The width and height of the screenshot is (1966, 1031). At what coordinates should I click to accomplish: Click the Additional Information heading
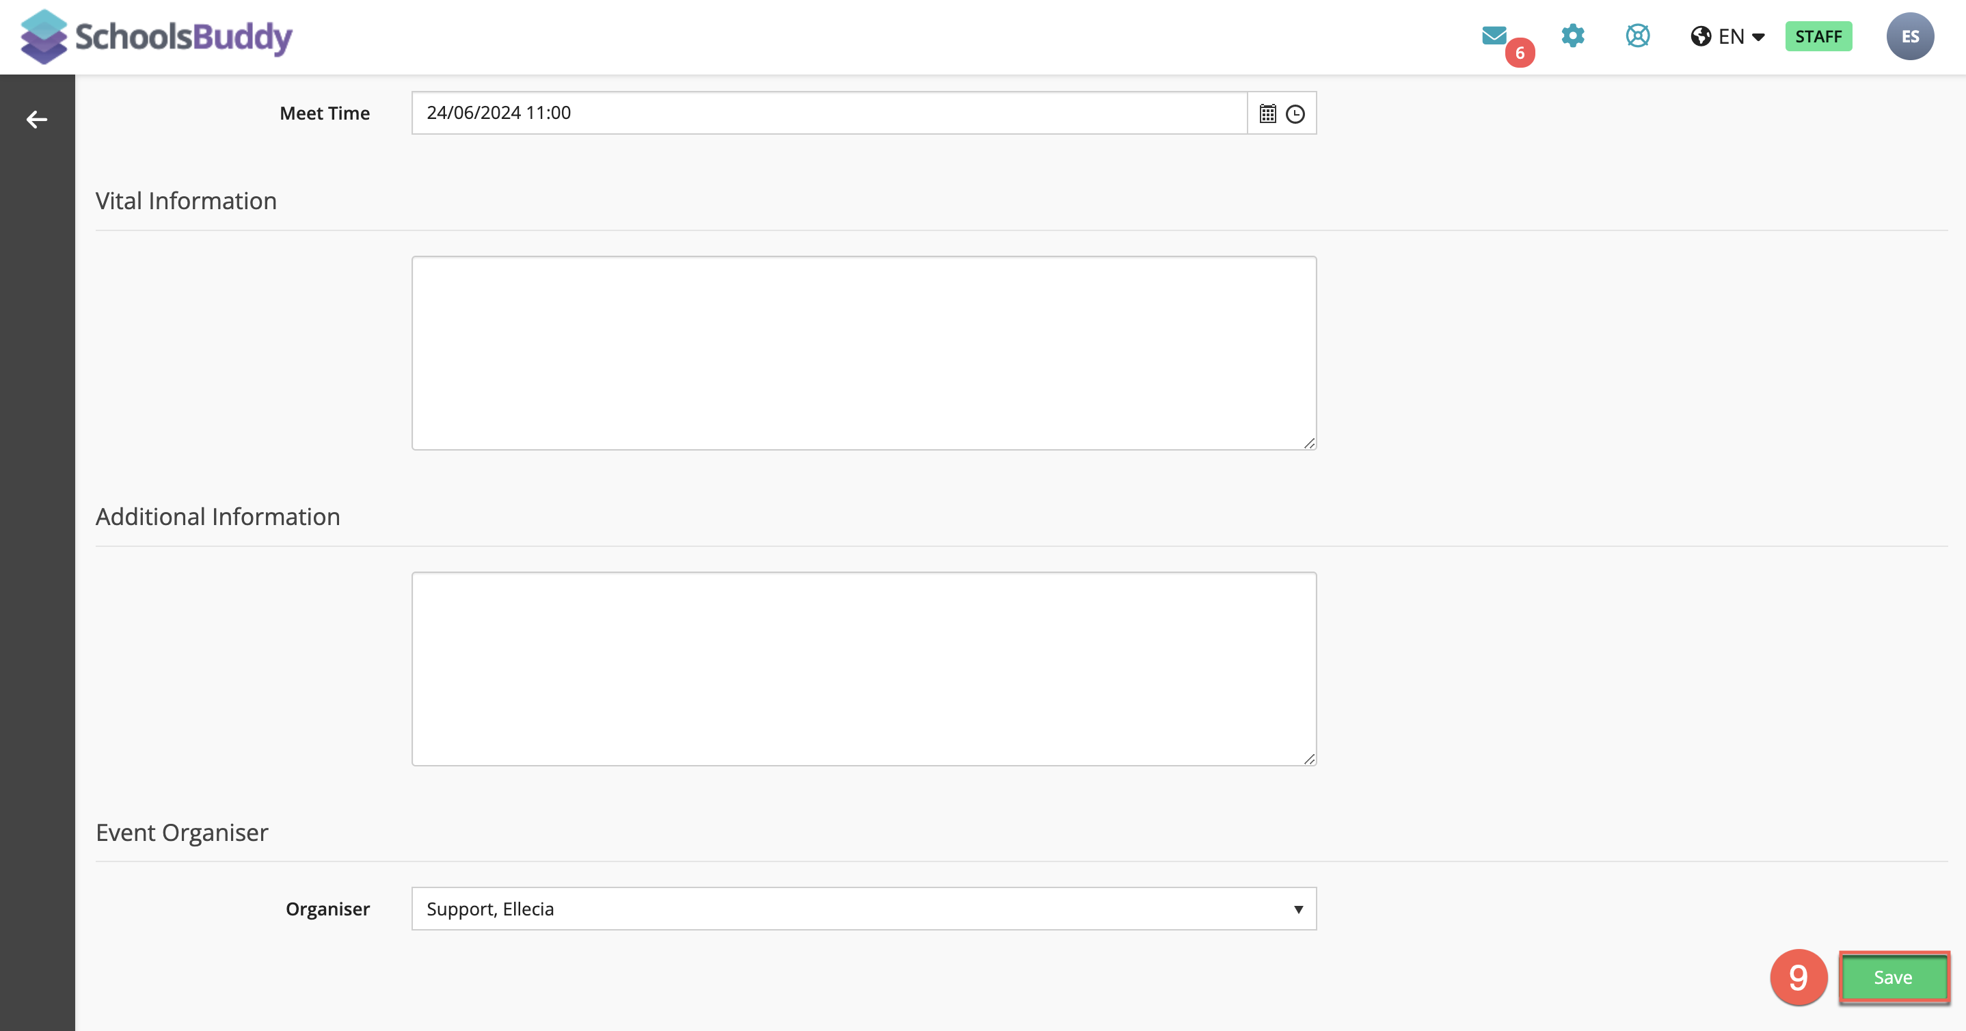point(217,517)
